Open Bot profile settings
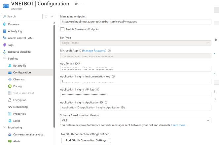219x145 pixels. pos(20,66)
